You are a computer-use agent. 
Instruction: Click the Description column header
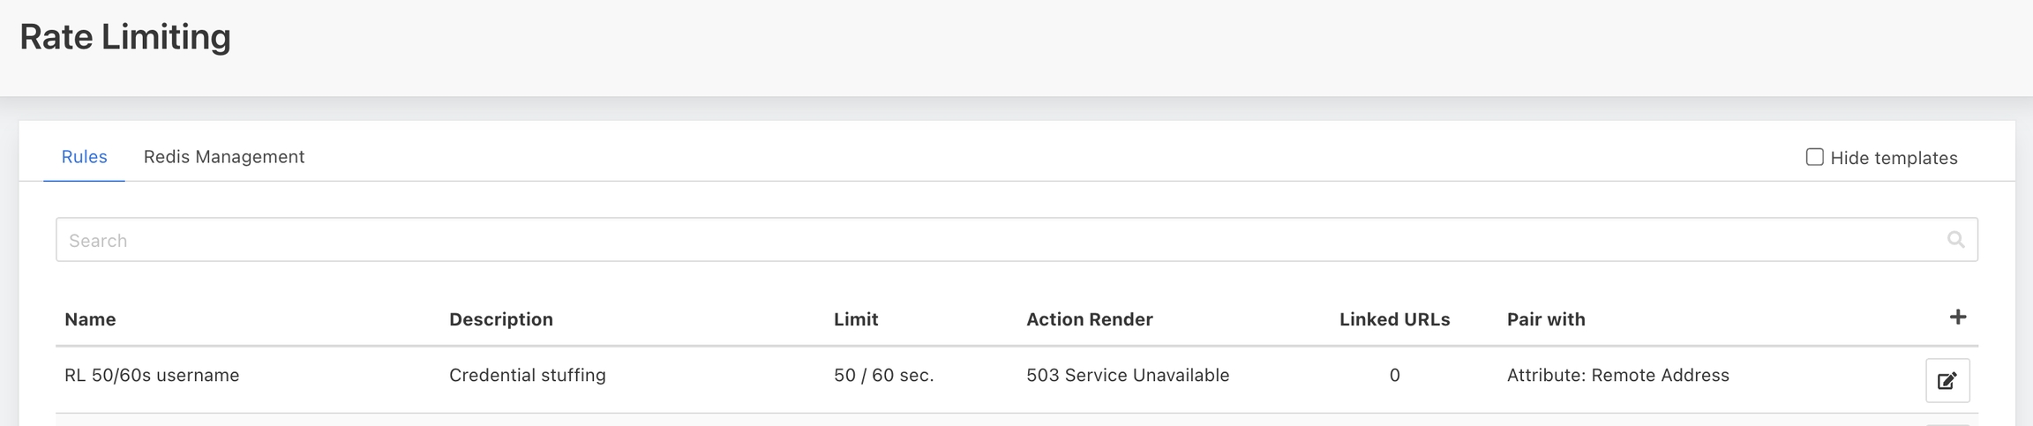click(x=500, y=319)
